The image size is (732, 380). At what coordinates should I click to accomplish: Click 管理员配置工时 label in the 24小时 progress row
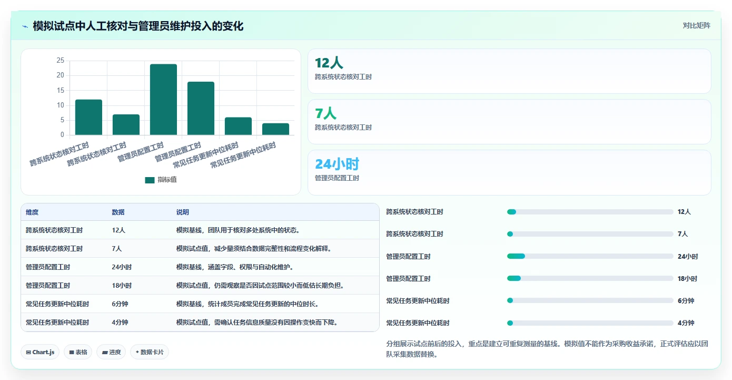click(x=408, y=257)
